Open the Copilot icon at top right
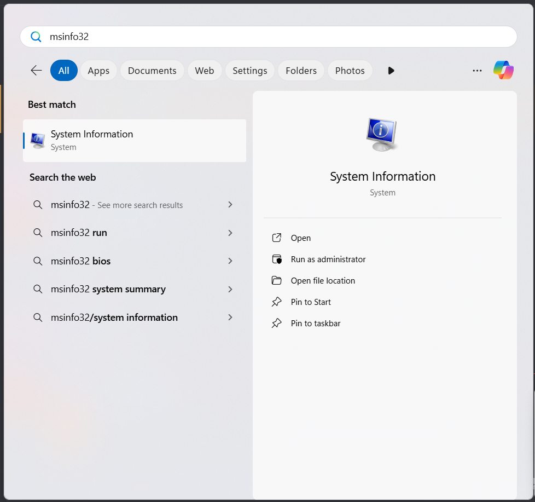The height and width of the screenshot is (502, 535). tap(503, 71)
